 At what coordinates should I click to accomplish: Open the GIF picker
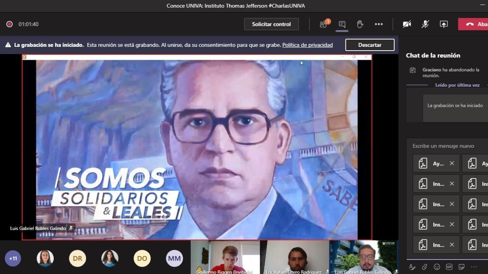pyautogui.click(x=449, y=267)
